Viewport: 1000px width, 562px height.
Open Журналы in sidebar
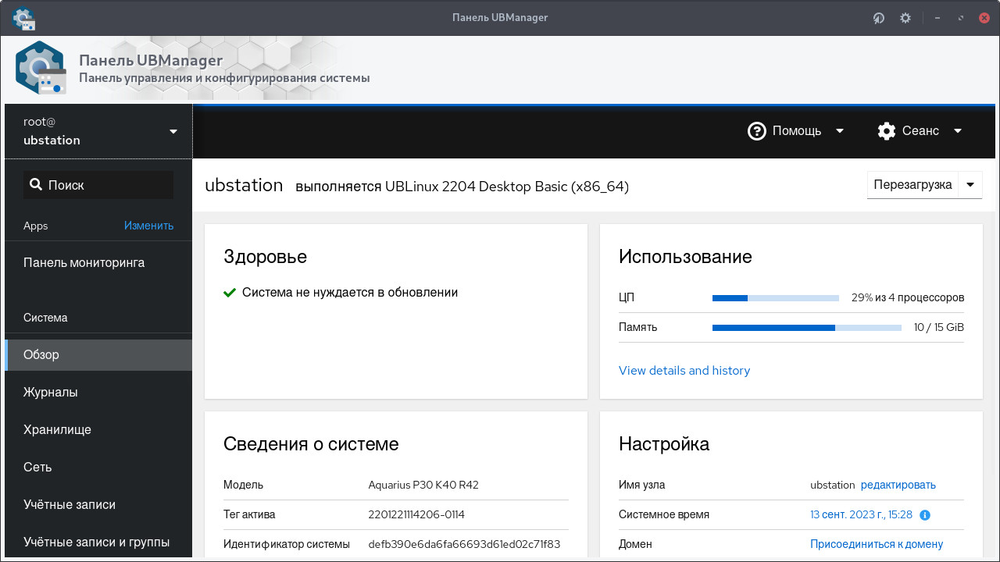pyautogui.click(x=98, y=393)
